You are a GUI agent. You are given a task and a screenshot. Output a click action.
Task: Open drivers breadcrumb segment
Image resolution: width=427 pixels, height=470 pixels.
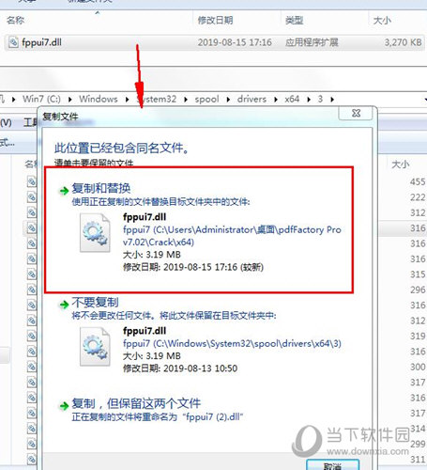click(252, 99)
